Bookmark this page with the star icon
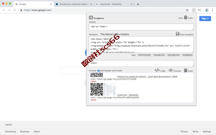This screenshot has width=216, height=135. coord(187,10)
